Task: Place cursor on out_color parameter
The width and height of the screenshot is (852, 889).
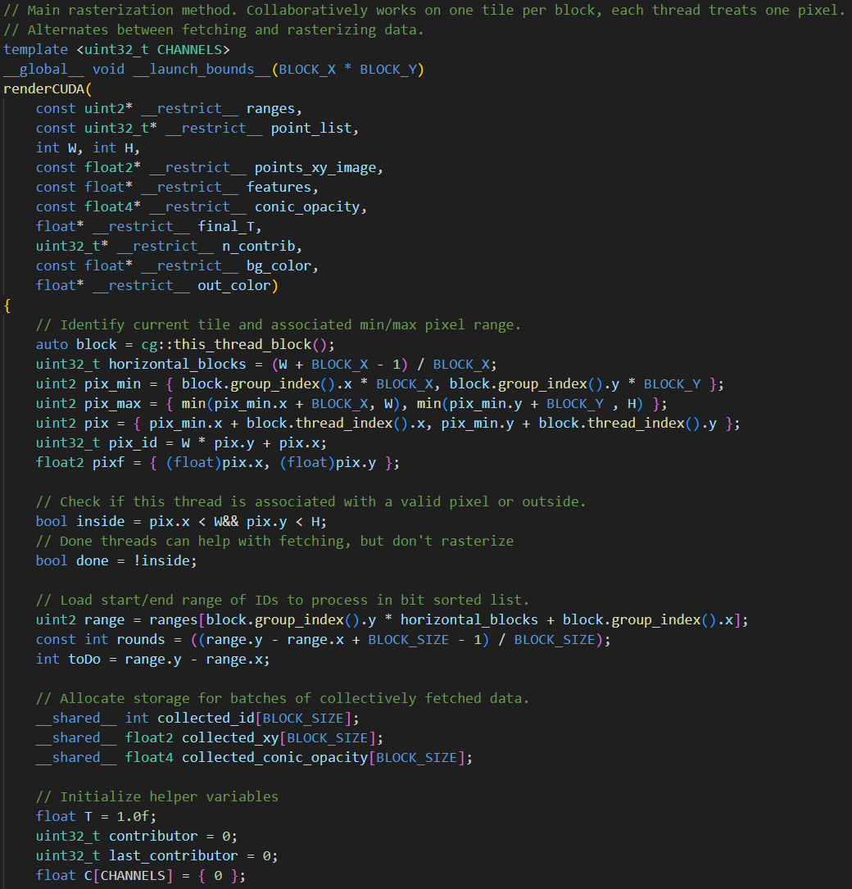Action: click(233, 285)
